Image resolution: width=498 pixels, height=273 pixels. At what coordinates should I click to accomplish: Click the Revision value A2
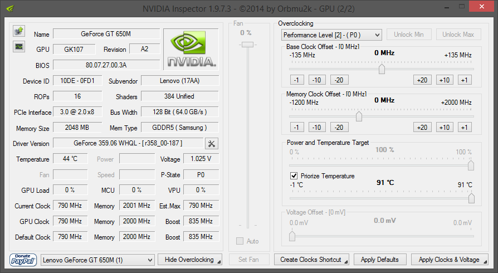tap(144, 49)
